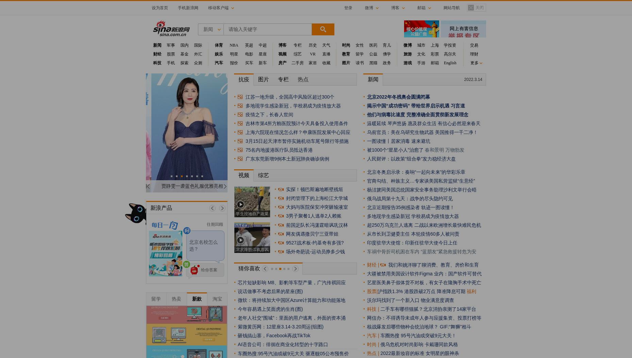This screenshot has width=632, height=358.
Task: Click the image icon beside 广东东莞新增9例
Action: point(240,159)
